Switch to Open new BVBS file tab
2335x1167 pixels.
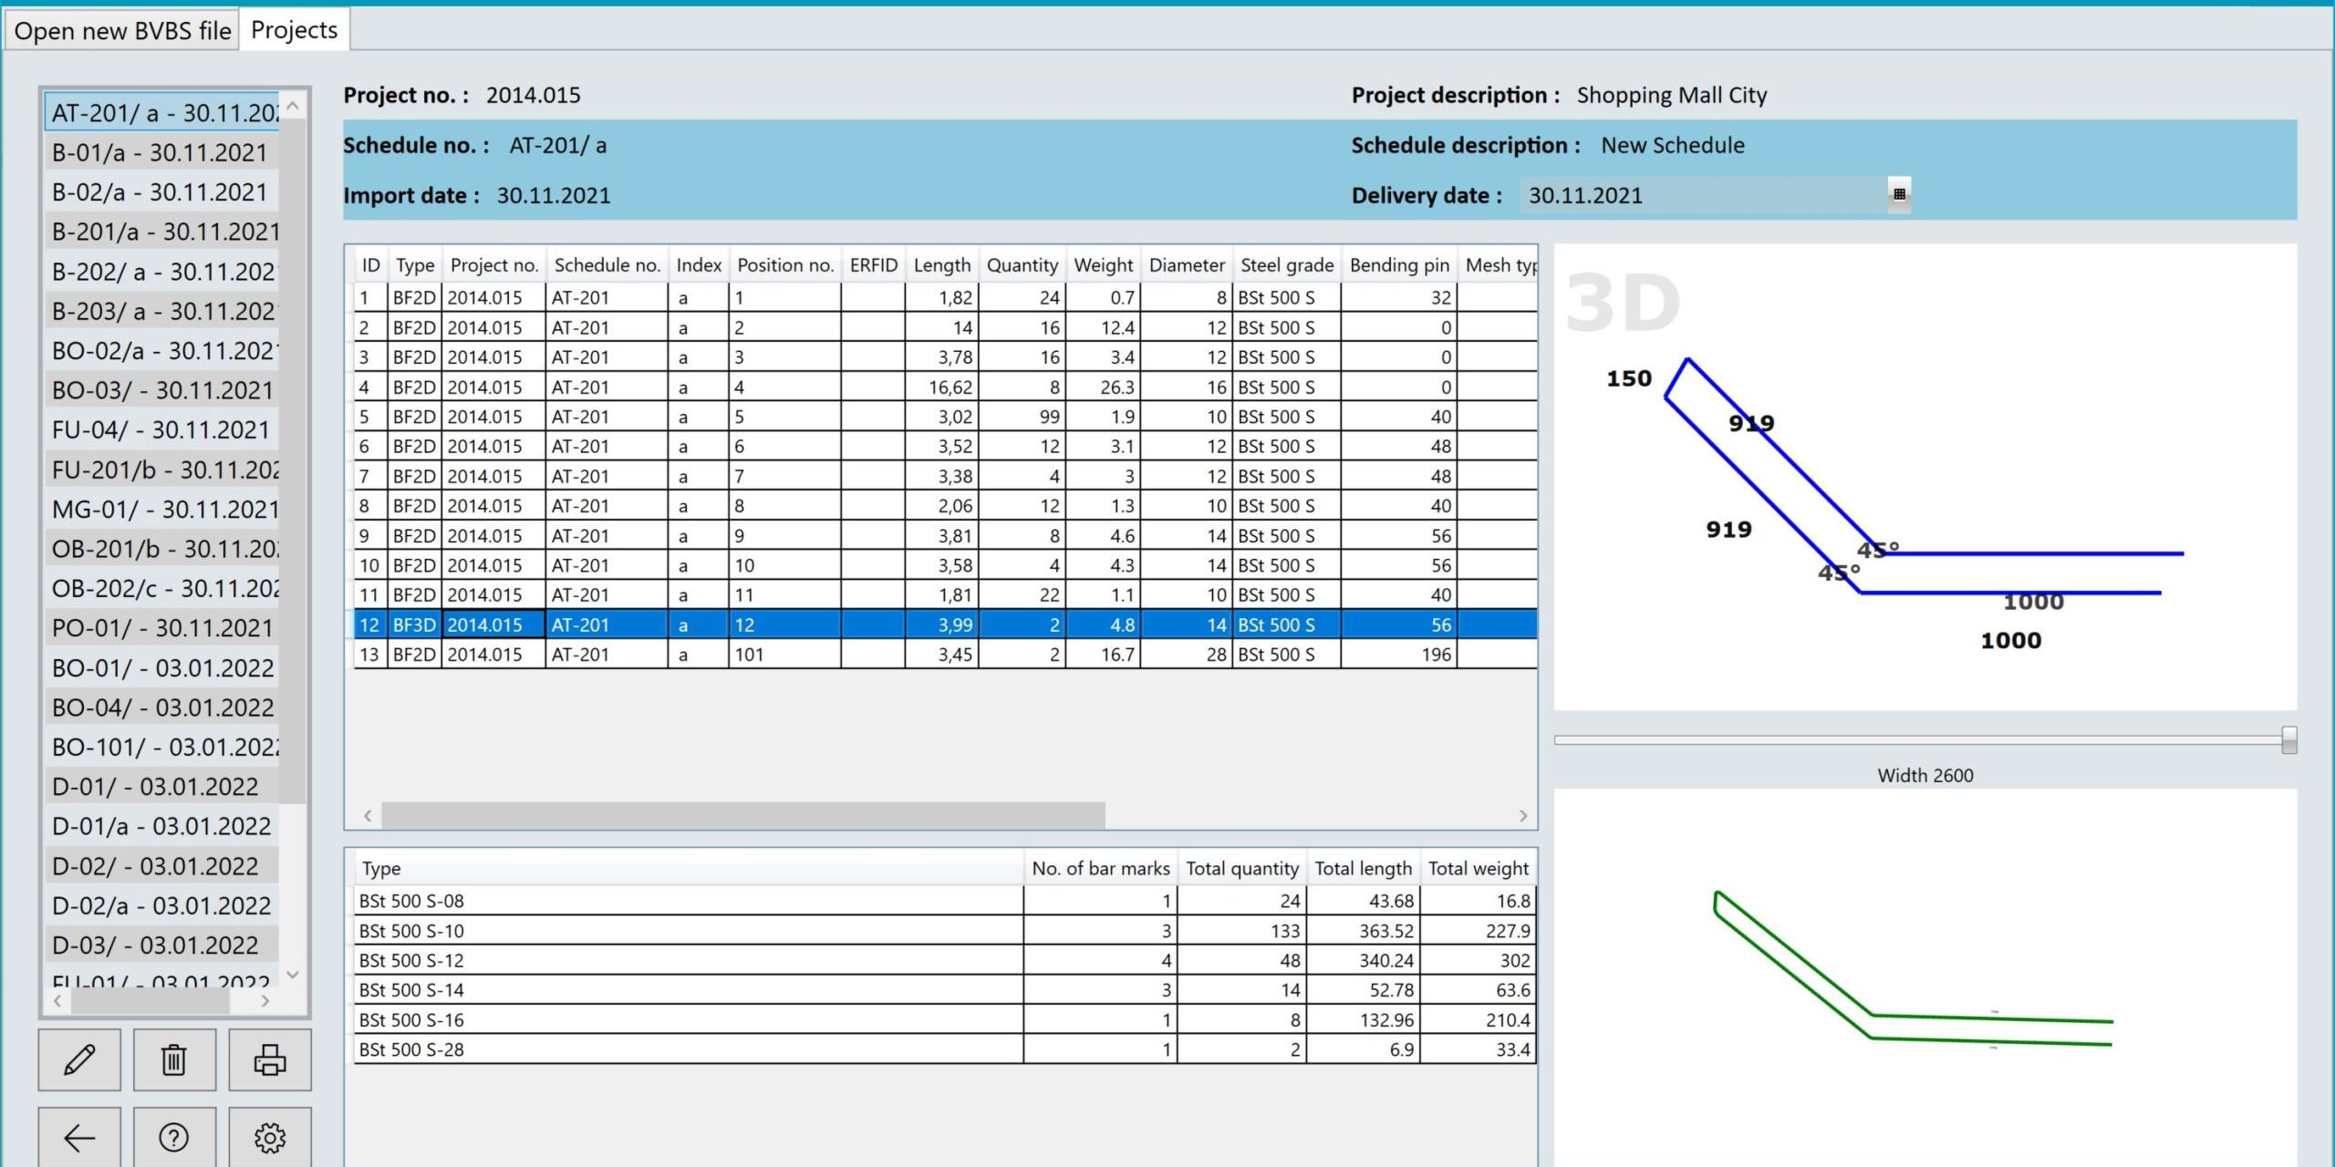(x=122, y=30)
